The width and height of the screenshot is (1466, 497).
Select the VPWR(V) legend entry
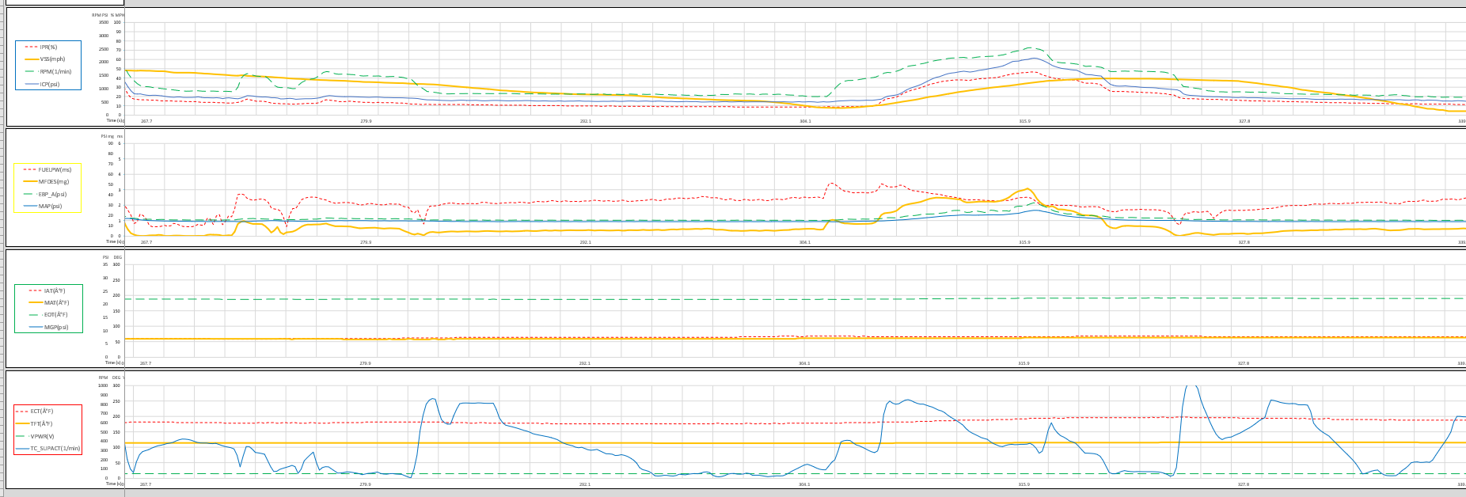click(42, 436)
